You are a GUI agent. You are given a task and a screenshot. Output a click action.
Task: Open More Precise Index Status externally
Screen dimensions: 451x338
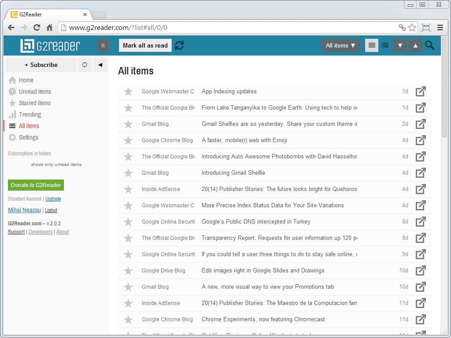click(421, 206)
